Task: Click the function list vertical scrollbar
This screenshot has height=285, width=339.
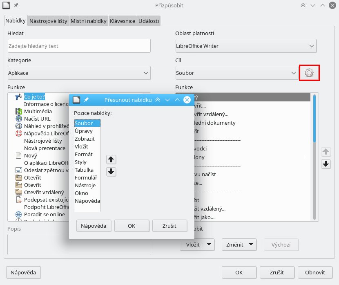Action: pos(314,157)
